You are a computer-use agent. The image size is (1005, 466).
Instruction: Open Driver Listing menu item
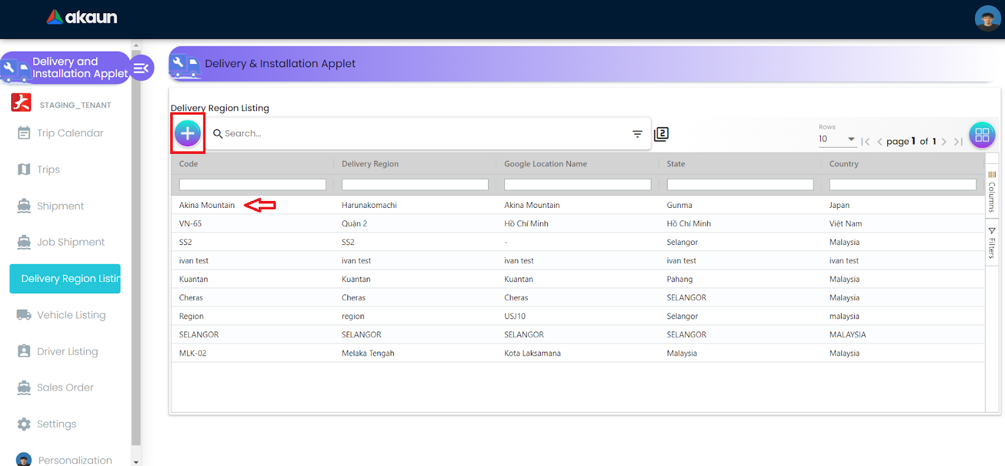(67, 352)
